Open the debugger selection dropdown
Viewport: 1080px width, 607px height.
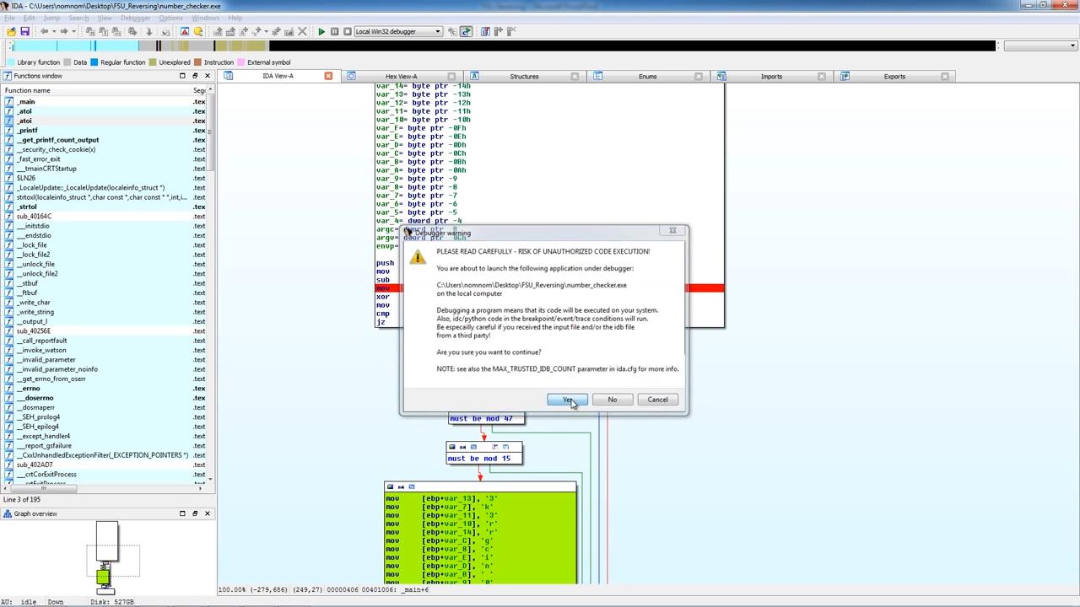[398, 31]
